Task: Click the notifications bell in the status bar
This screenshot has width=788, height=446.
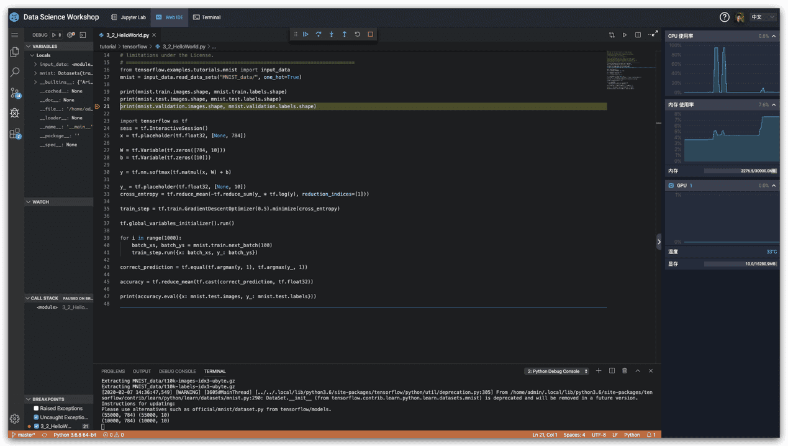Action: click(651, 435)
